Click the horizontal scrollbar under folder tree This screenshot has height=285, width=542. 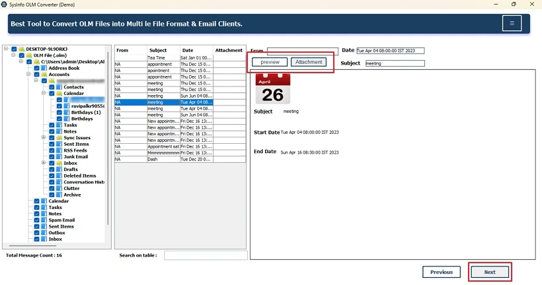tap(32, 245)
